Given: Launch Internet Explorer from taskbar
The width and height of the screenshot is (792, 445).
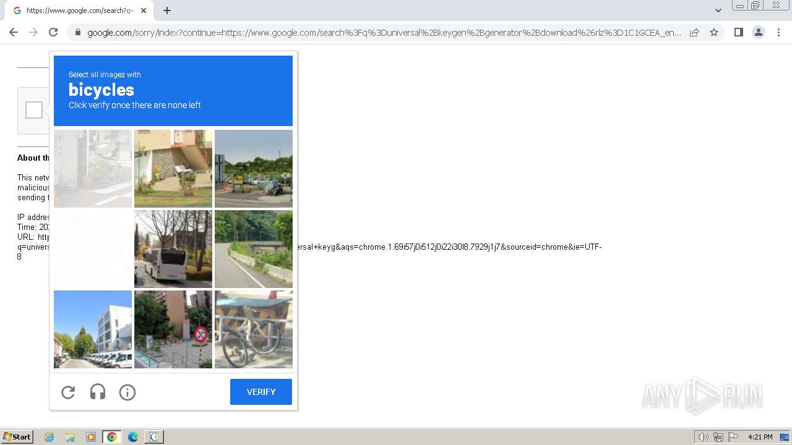Looking at the screenshot, I should pyautogui.click(x=49, y=437).
